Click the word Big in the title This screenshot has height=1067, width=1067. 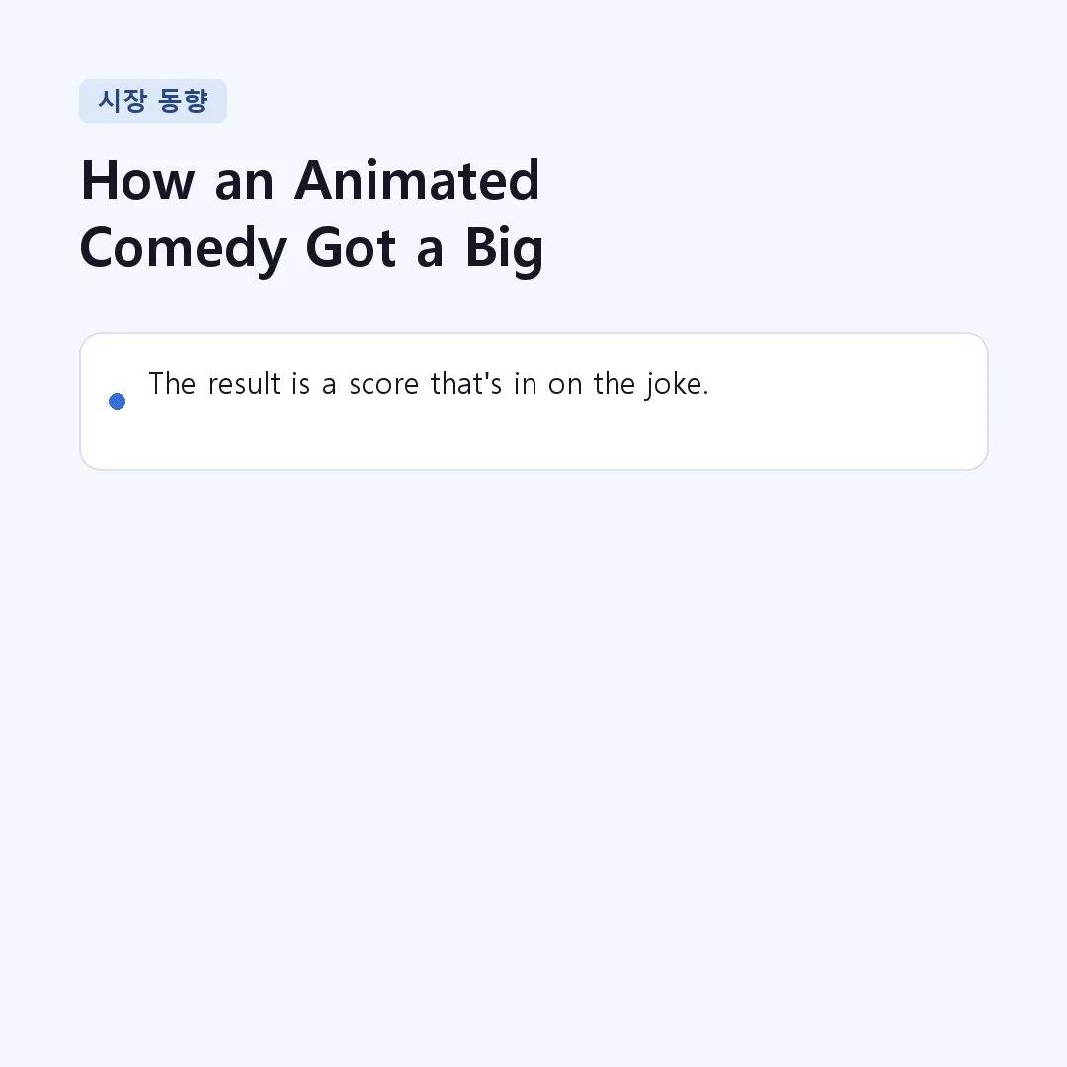504,250
